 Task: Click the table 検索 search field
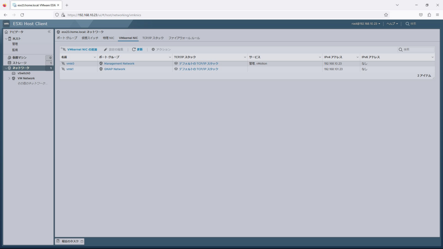point(416,49)
